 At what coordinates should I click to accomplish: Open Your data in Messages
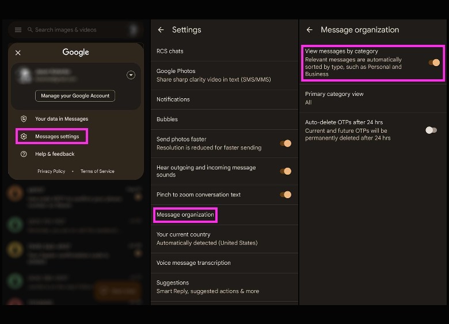(x=62, y=118)
